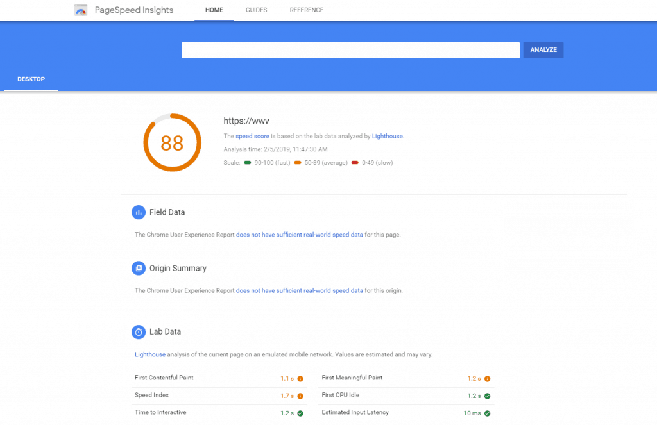Viewport: 657px width, 425px height.
Task: Open the Origin Summary insufficient speed data link
Action: 300,290
